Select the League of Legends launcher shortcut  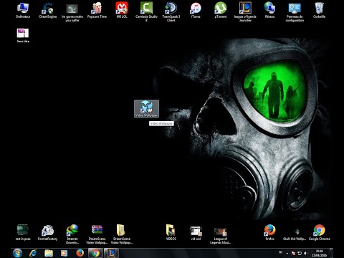pos(245,12)
